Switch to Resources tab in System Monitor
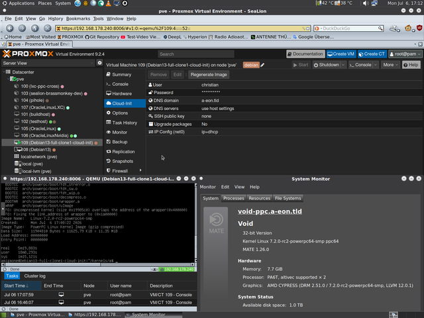 point(259,198)
